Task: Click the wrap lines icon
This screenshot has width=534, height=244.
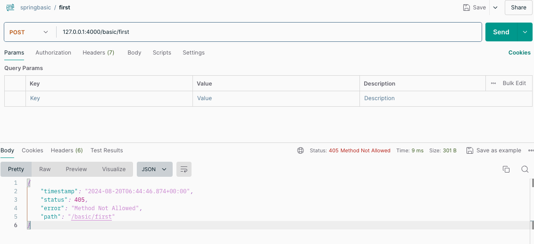Action: [x=184, y=169]
